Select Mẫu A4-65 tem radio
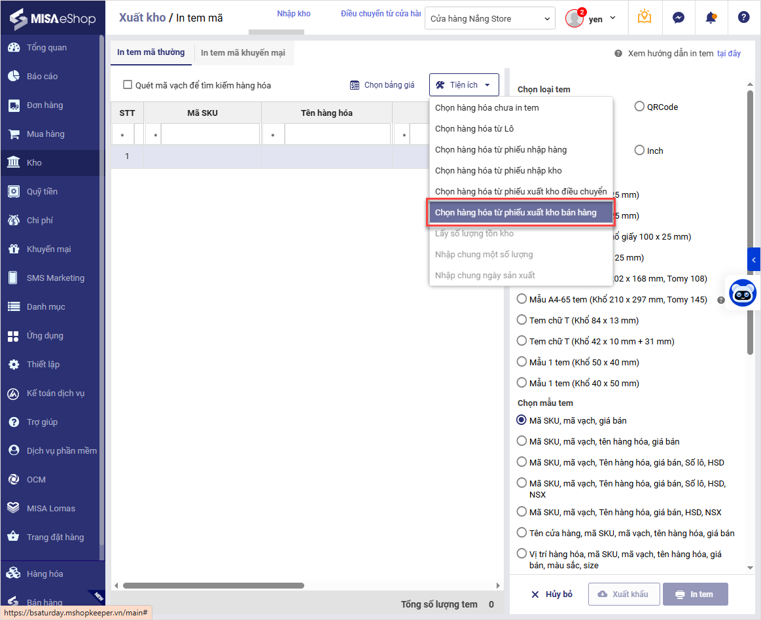The image size is (761, 620). coord(522,299)
